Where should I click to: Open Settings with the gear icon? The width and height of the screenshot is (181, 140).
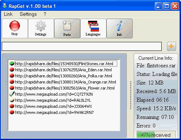[41, 28]
